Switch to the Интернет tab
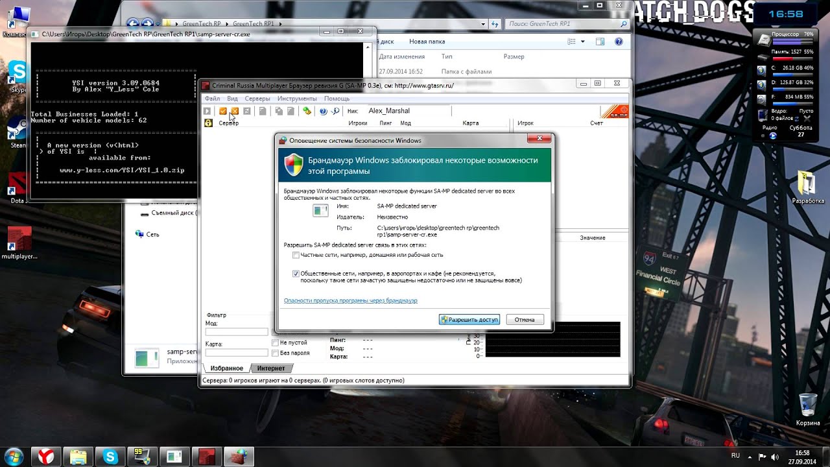Viewport: 830px width, 467px height. point(270,368)
